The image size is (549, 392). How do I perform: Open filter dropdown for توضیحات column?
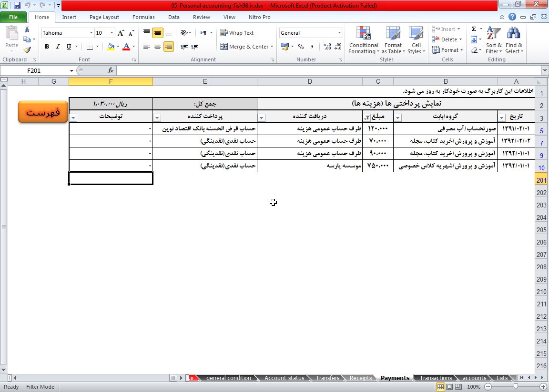click(73, 118)
